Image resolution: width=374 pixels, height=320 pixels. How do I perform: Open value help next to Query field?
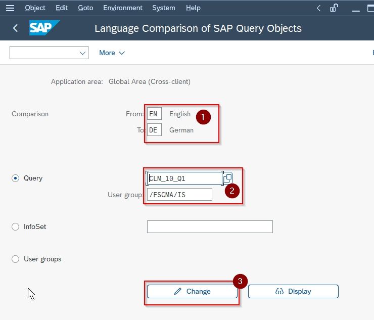(228, 178)
